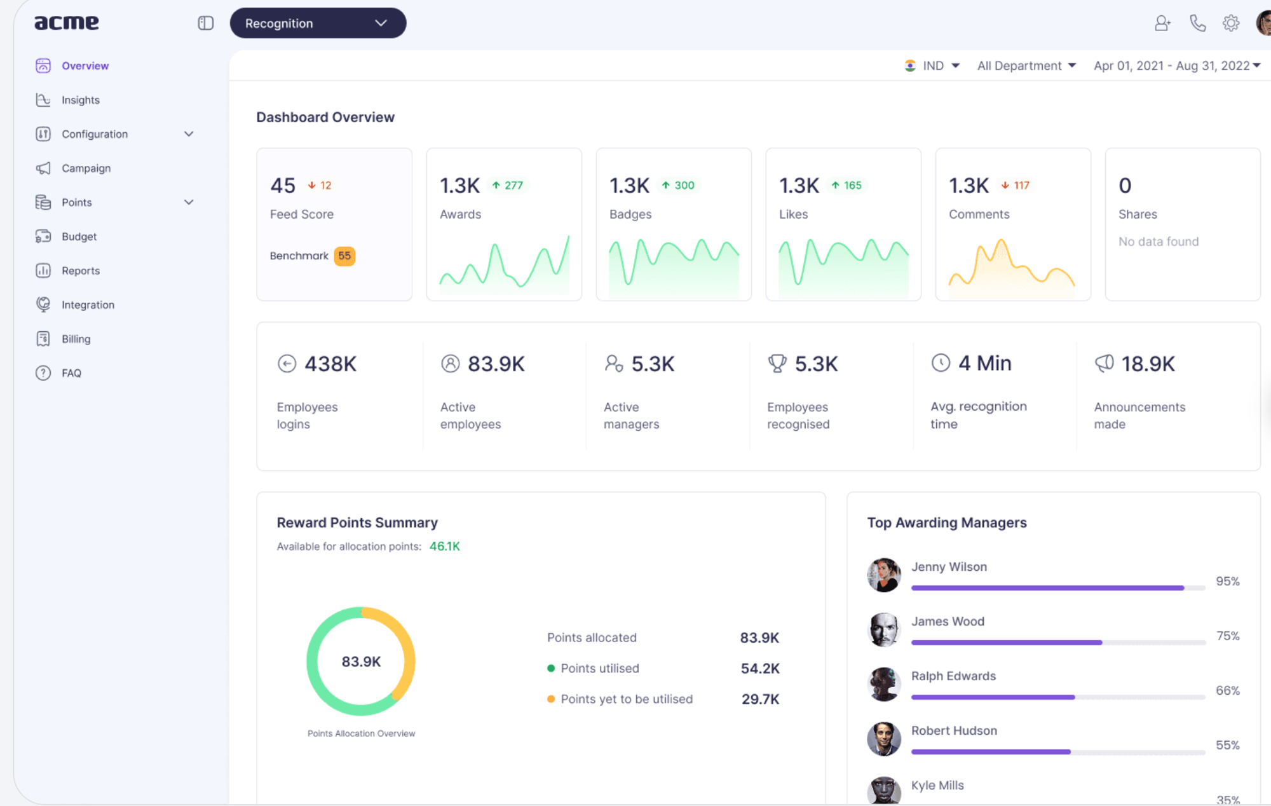Click the orange Points yet to be utilised dot

(551, 699)
